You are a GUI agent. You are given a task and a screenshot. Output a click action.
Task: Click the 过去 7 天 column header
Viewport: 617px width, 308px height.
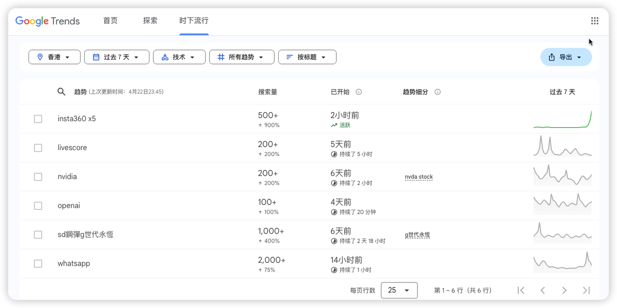pos(563,92)
